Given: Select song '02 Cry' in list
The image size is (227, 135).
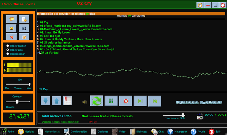Looking at the screenshot, I should point(44,22).
